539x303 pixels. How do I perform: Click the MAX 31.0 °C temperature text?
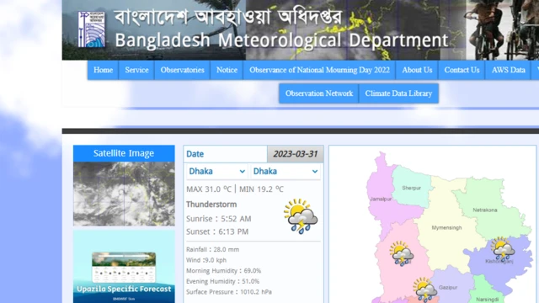point(209,189)
